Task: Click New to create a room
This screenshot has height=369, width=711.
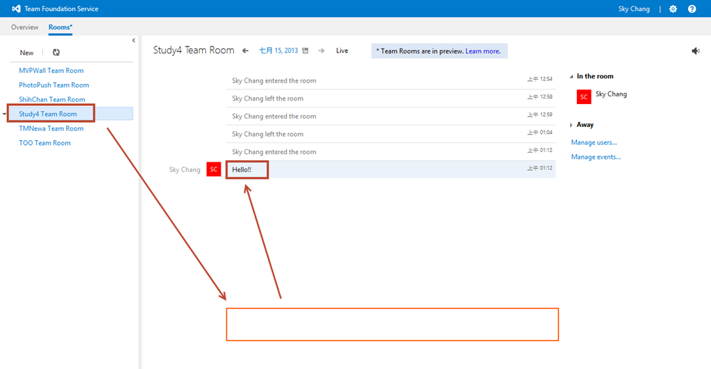Action: point(27,53)
